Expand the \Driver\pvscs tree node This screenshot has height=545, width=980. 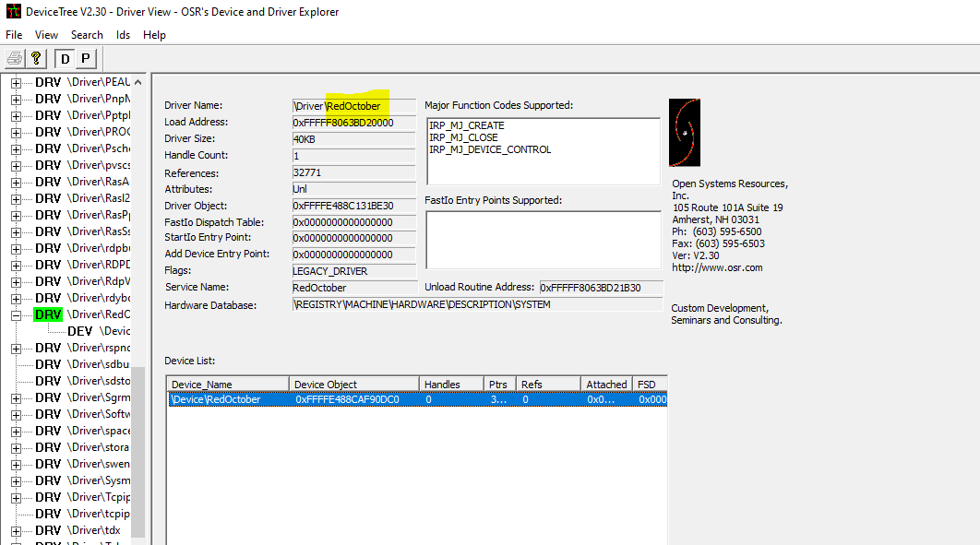[x=17, y=165]
